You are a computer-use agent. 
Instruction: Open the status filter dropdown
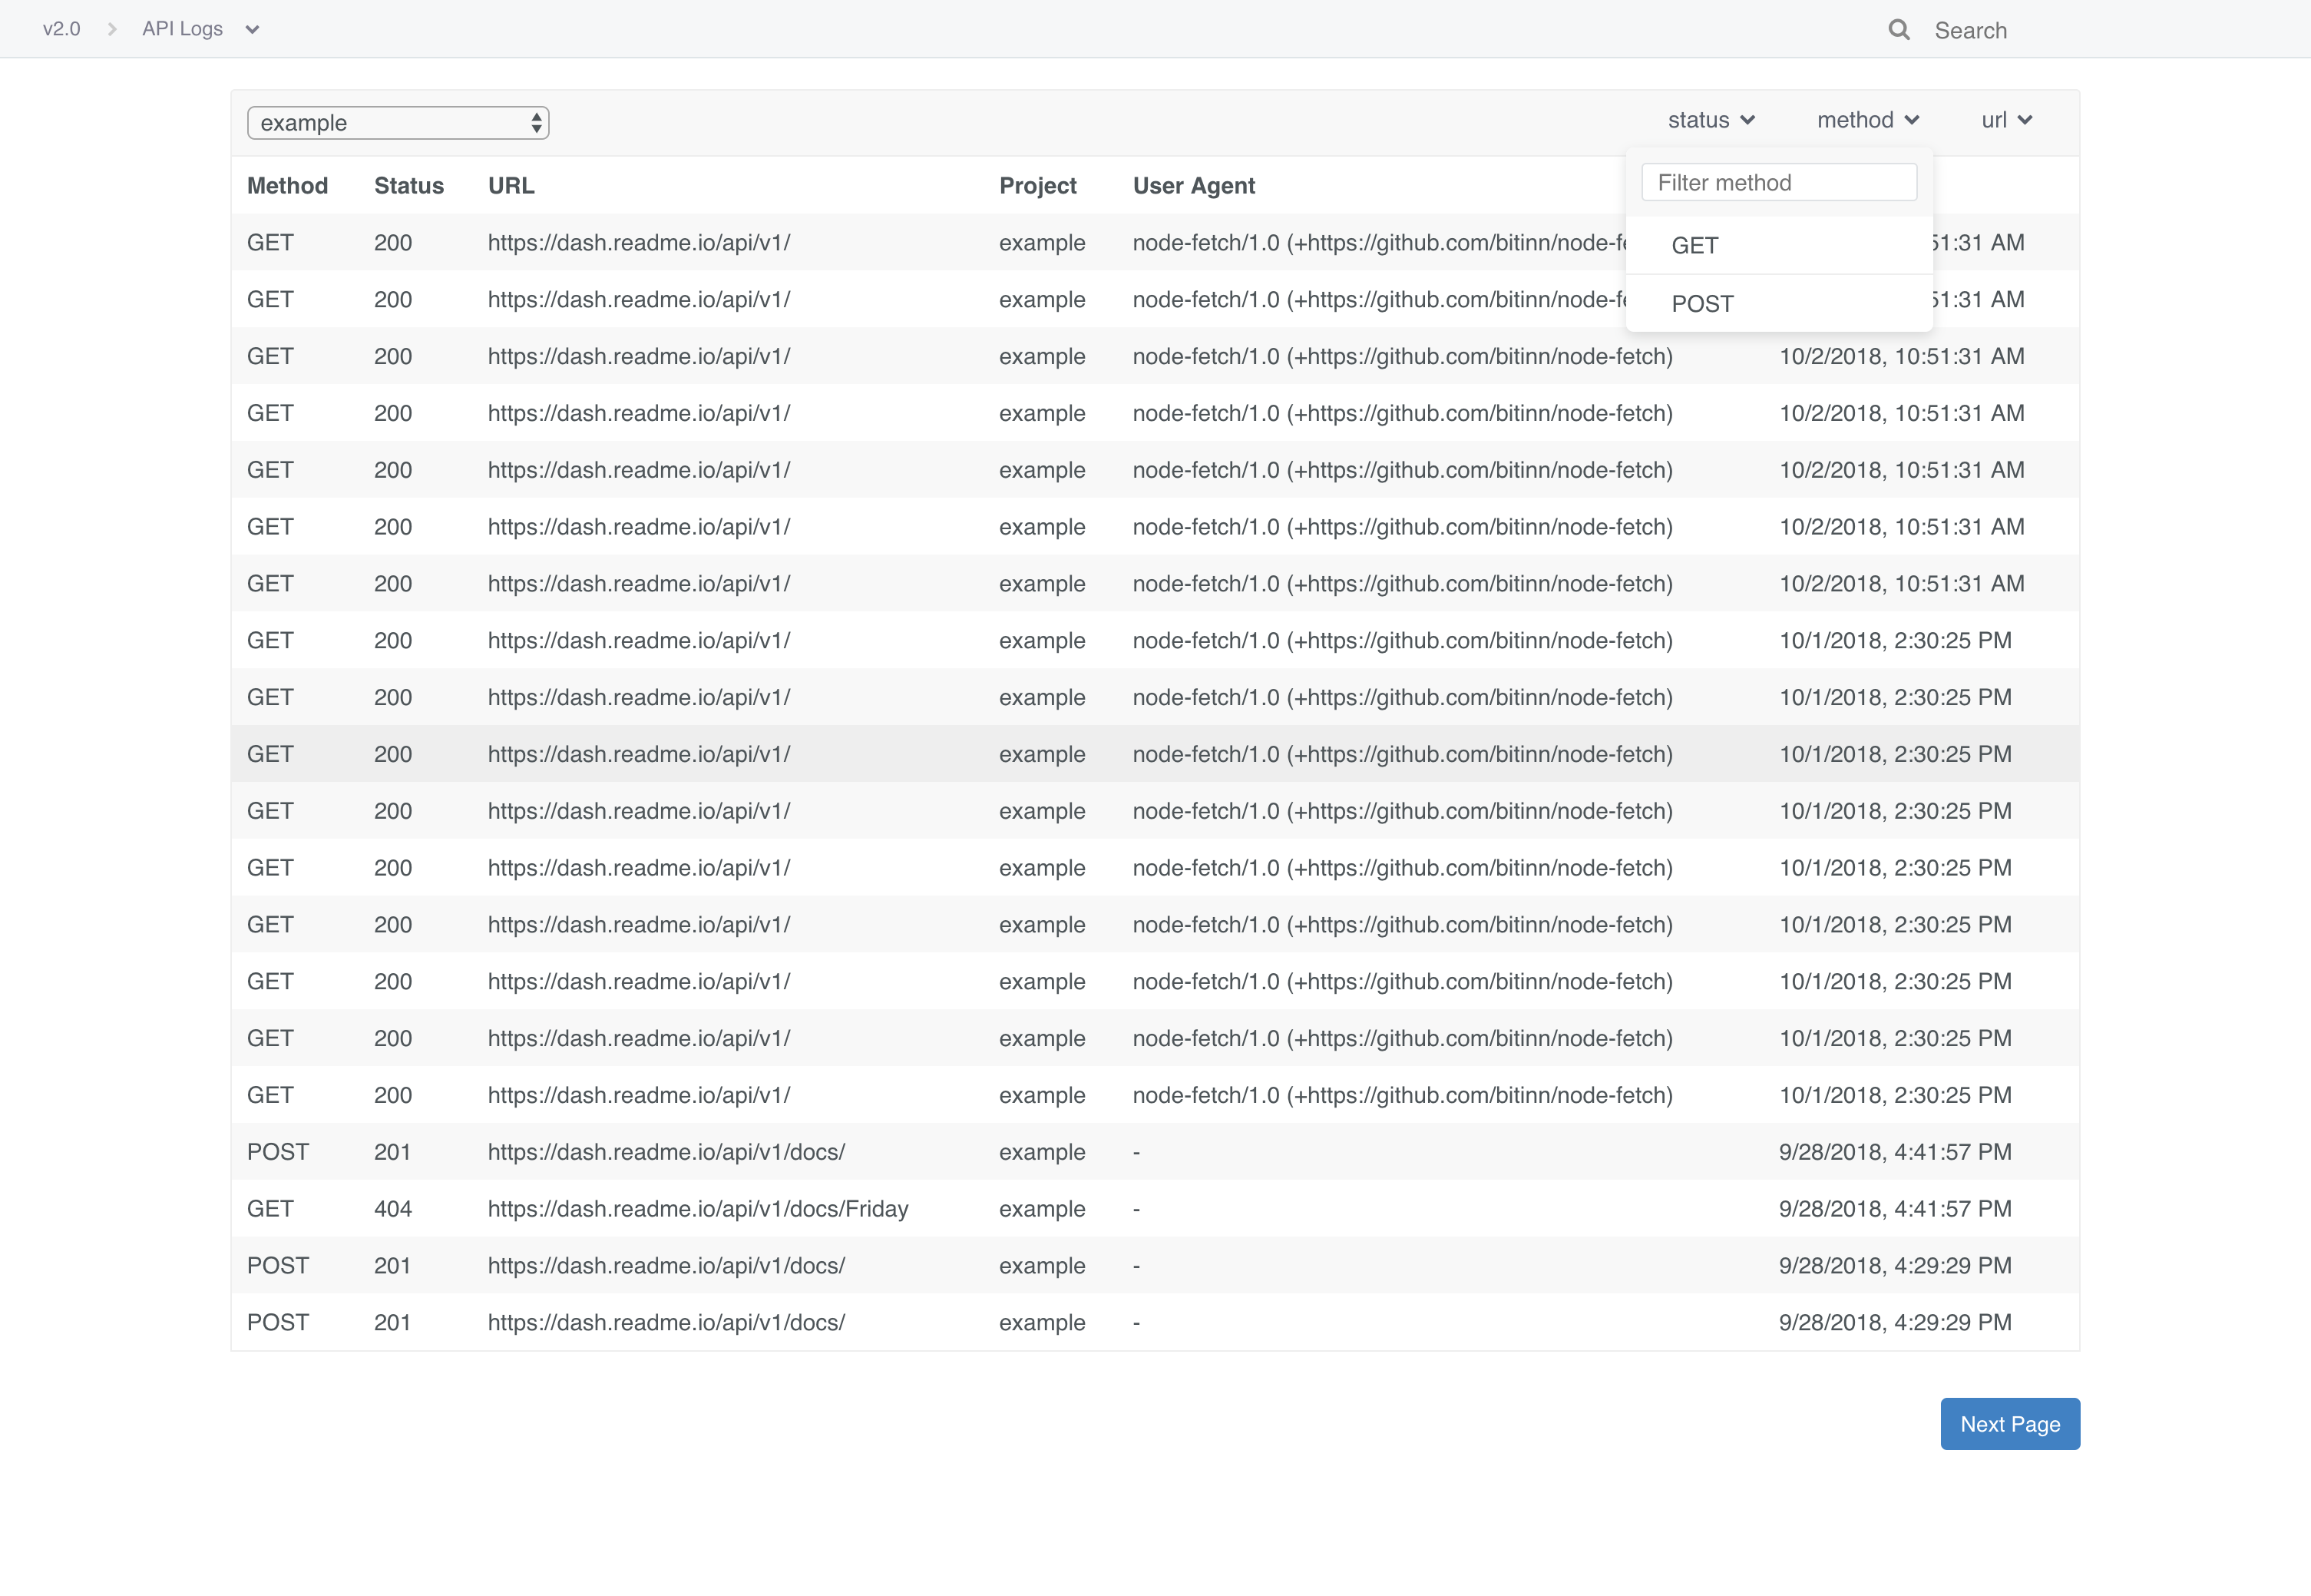coord(1711,120)
